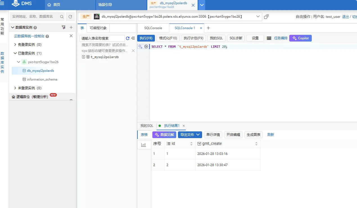Toggle sorting on the id column
The height and width of the screenshot is (208, 357).
[191, 143]
